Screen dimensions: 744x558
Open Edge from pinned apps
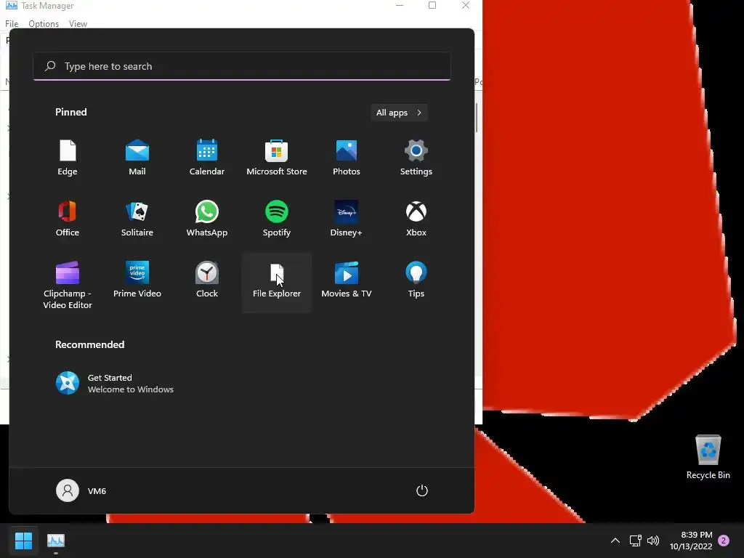(x=68, y=158)
